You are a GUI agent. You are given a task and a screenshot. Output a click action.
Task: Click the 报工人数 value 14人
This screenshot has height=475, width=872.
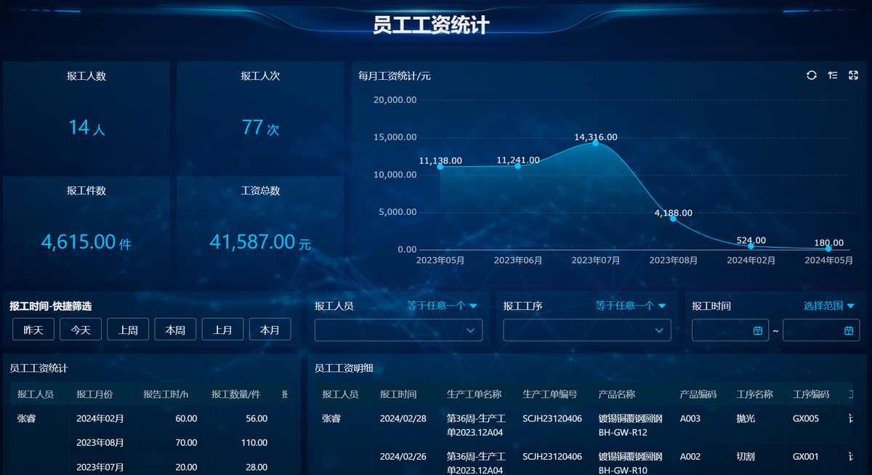pos(86,128)
